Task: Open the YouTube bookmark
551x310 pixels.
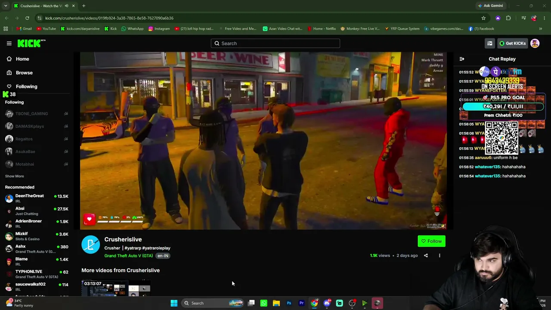Action: (46, 29)
